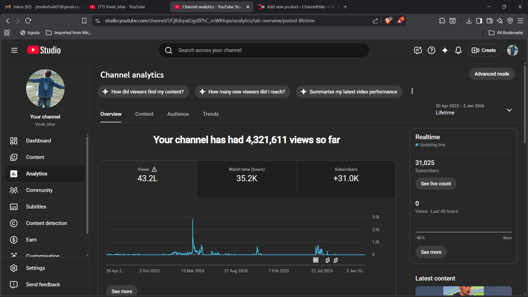Switch to the Audience tab

coord(178,114)
